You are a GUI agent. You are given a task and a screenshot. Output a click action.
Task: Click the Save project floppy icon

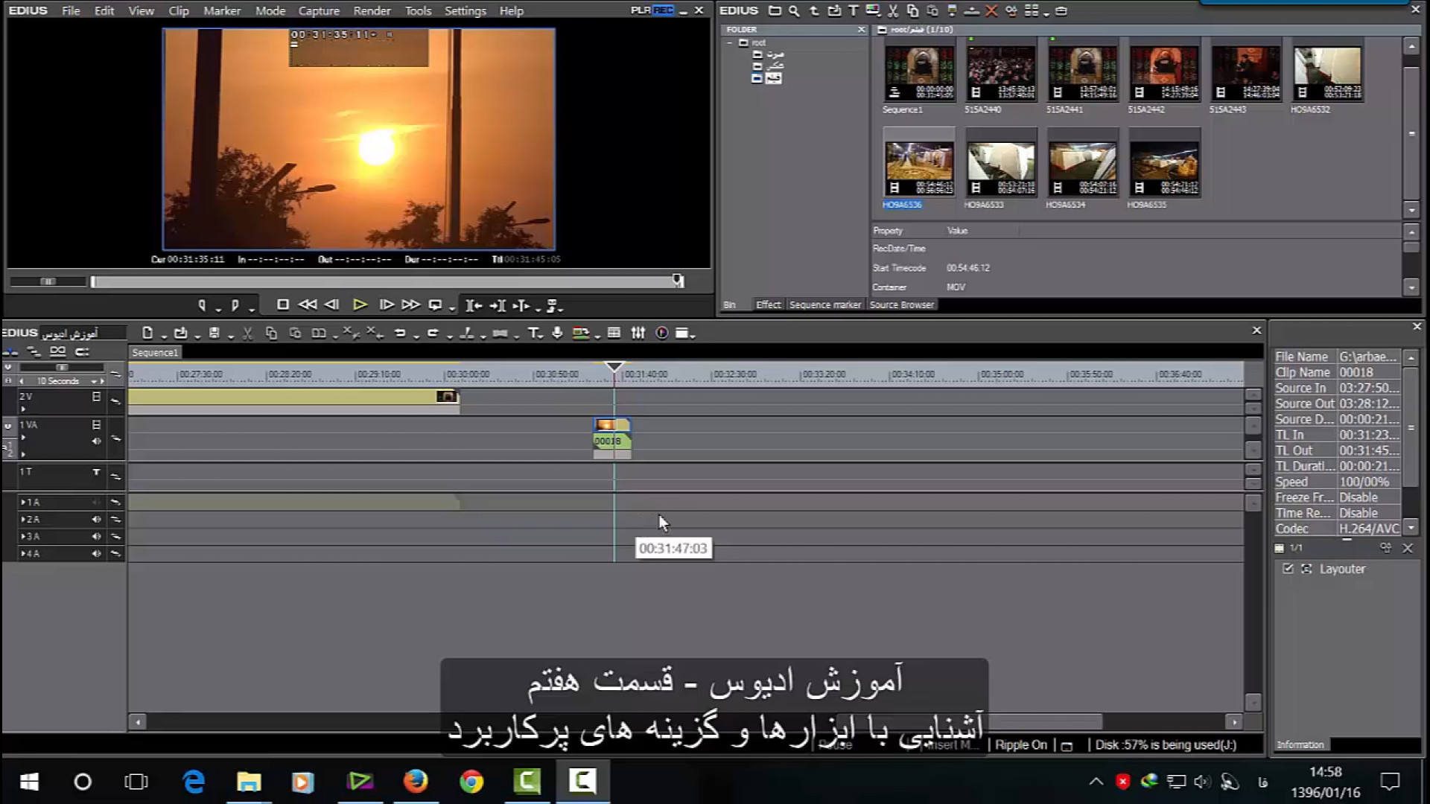(214, 334)
